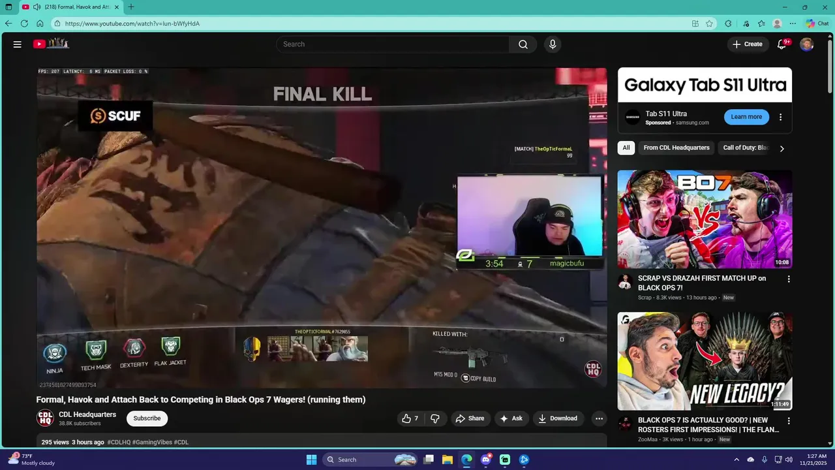Click into the YouTube search field
This screenshot has height=470, width=835.
coord(393,44)
